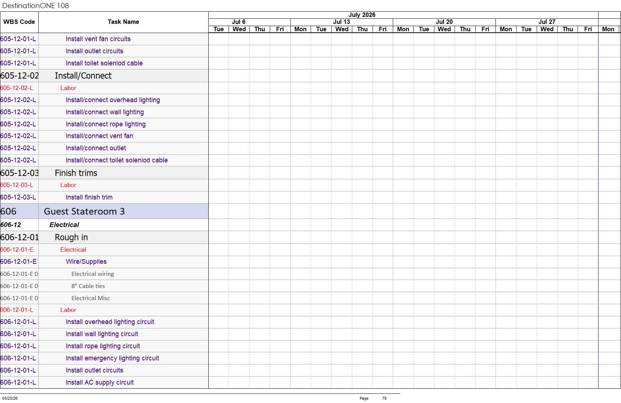Click the WBS Code column header

(x=19, y=22)
